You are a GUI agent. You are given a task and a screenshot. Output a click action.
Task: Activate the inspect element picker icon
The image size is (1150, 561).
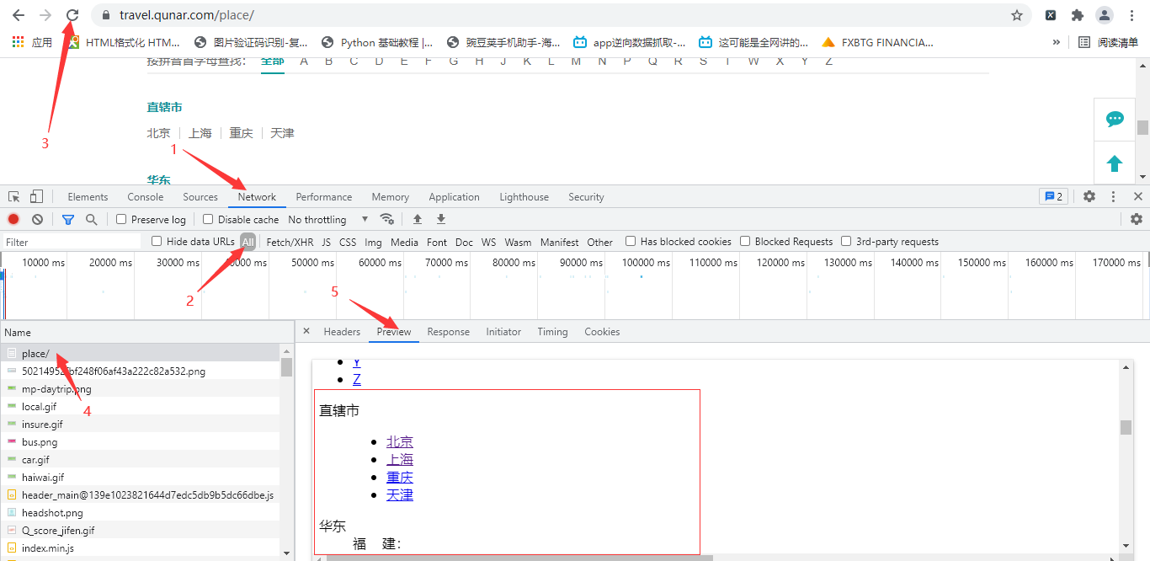14,196
